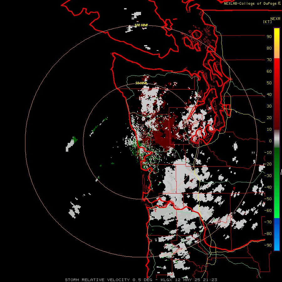The width and height of the screenshot is (282, 282).
Task: Click the NEXR label above the color scale
Action: pos(275,19)
